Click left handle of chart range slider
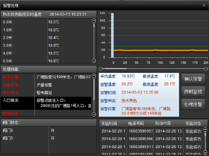The height and width of the screenshot is (156, 209). [101, 69]
